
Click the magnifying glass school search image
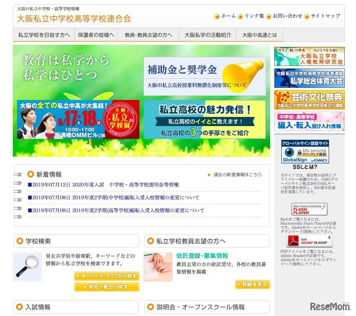pyautogui.click(x=27, y=267)
